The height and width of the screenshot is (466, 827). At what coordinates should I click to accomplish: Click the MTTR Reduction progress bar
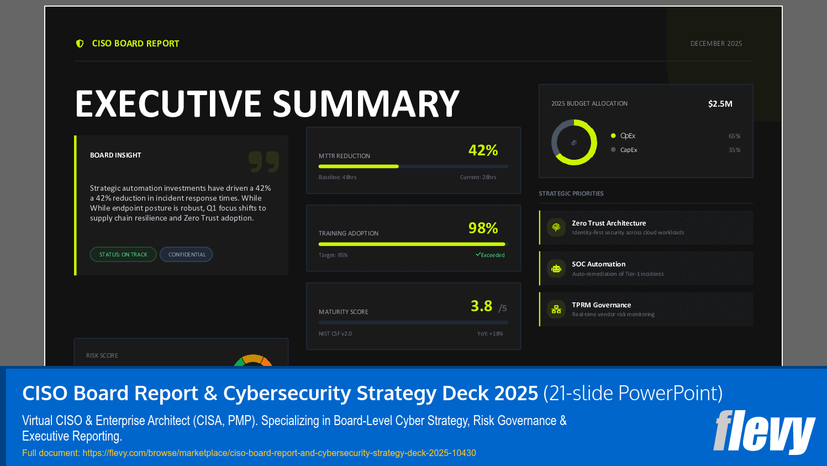[x=413, y=166]
